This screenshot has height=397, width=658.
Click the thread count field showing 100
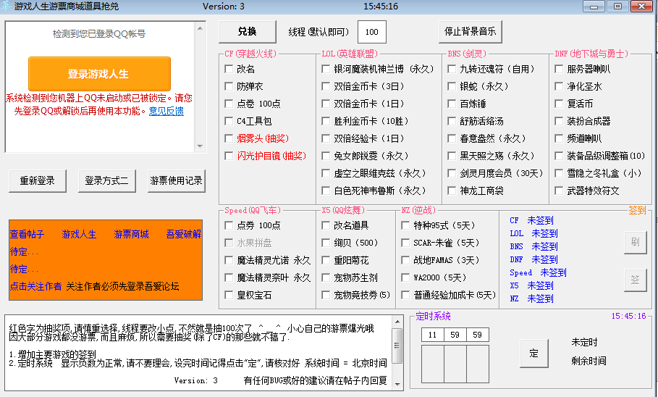pos(372,32)
